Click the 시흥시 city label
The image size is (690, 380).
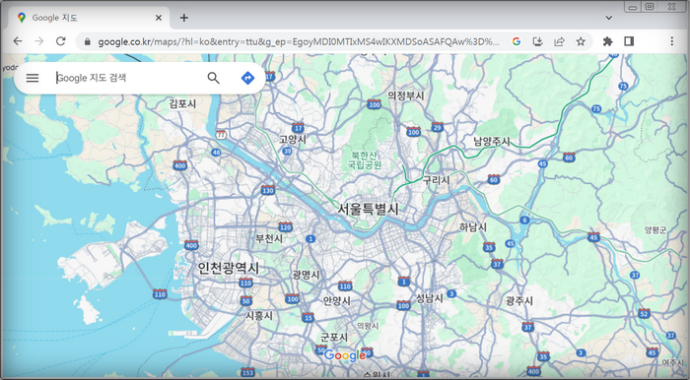tap(259, 315)
